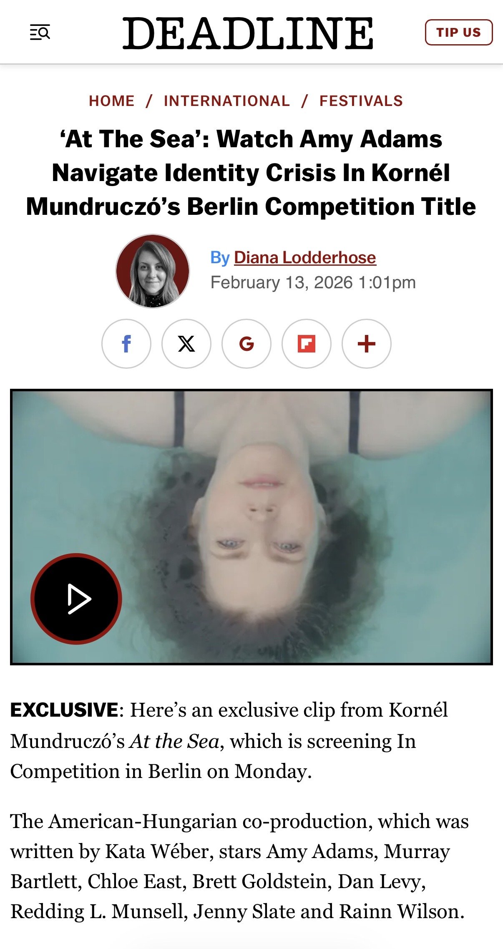The height and width of the screenshot is (949, 503).
Task: Click the article headline about Amy Adams
Action: coord(251,173)
